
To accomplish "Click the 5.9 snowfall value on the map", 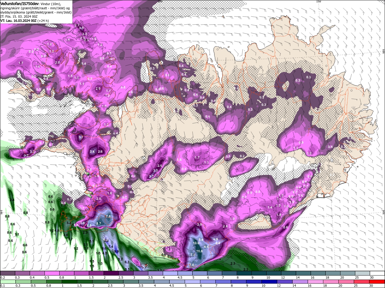I will [x=201, y=240].
